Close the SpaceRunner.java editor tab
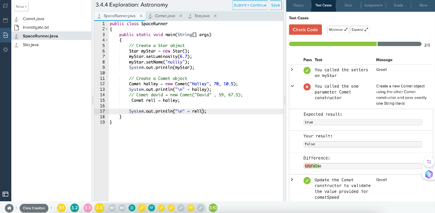 141,16
